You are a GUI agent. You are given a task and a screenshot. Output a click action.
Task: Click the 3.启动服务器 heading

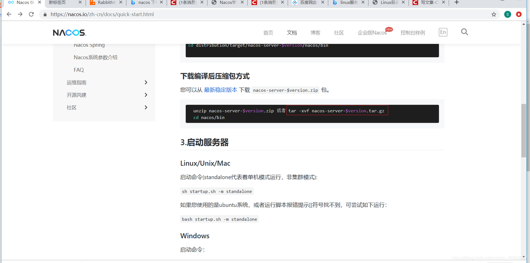[x=204, y=143]
